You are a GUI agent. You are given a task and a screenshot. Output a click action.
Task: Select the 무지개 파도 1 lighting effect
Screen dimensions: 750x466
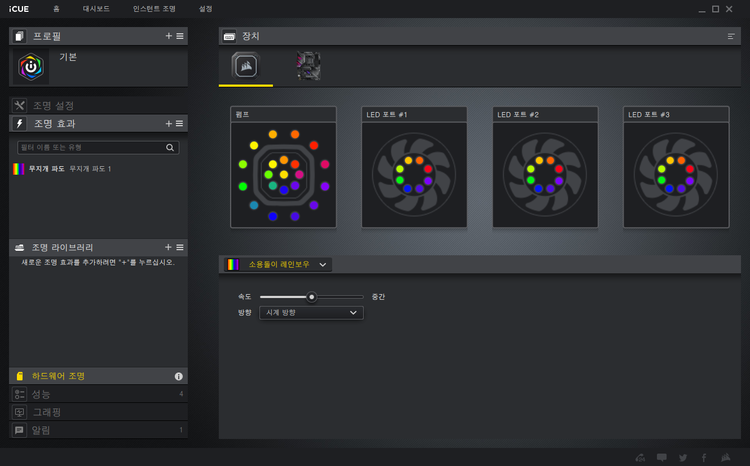coord(99,169)
